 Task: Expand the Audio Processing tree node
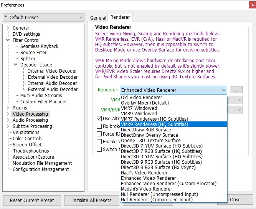8,120
